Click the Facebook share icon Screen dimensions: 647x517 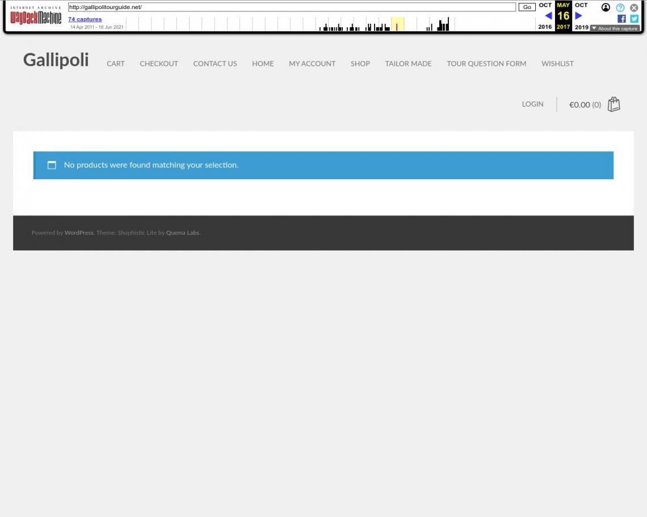[x=623, y=18]
